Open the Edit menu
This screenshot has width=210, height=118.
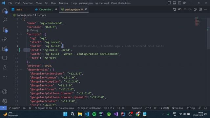pos(17,3)
